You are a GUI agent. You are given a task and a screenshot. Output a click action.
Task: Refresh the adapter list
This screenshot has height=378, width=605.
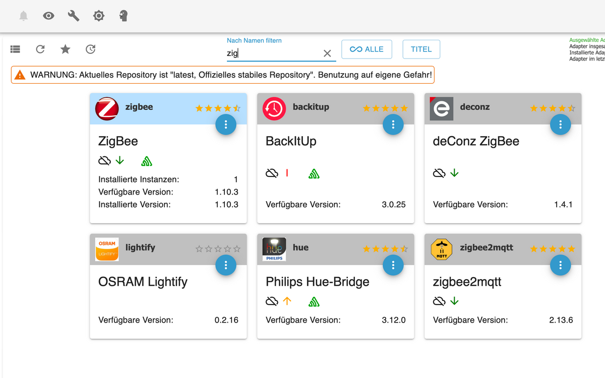(x=40, y=49)
